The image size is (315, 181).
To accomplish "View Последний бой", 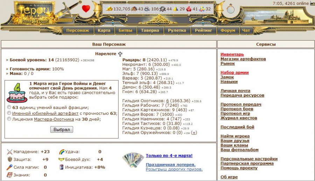I will (x=237, y=127).
